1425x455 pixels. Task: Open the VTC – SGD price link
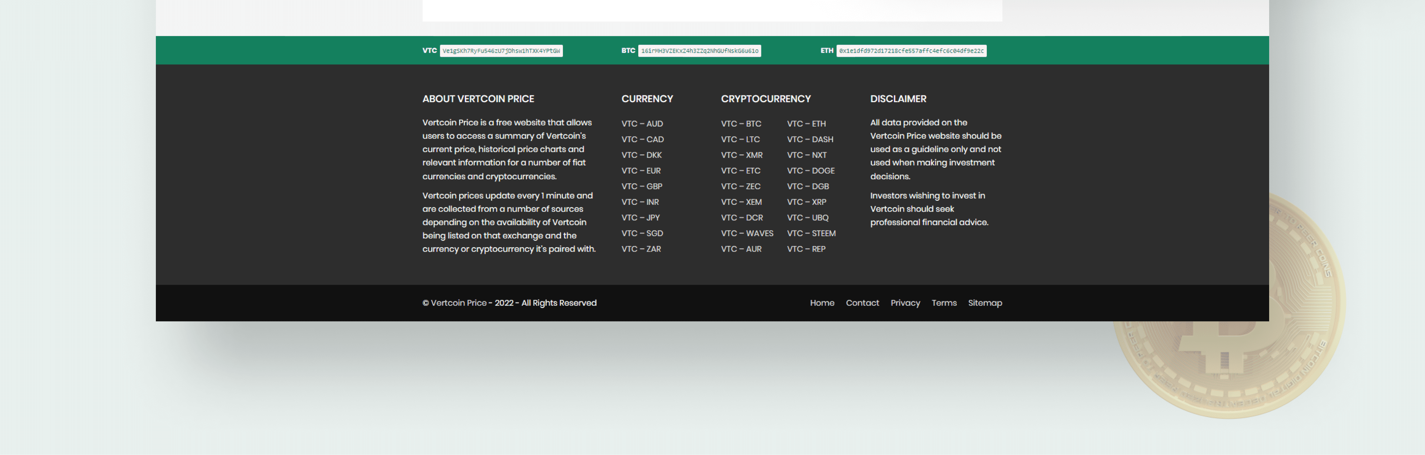coord(642,233)
